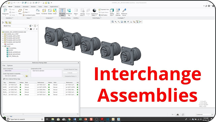Open Chrome from the taskbar

(69, 119)
